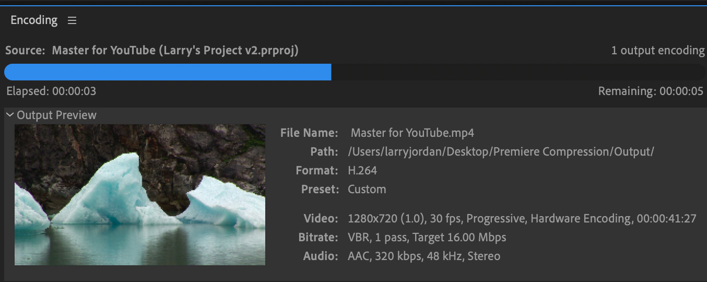Viewport: 707px width, 282px height.
Task: Click the output path /Users/larryjordan/Desktop text
Action: [x=501, y=152]
